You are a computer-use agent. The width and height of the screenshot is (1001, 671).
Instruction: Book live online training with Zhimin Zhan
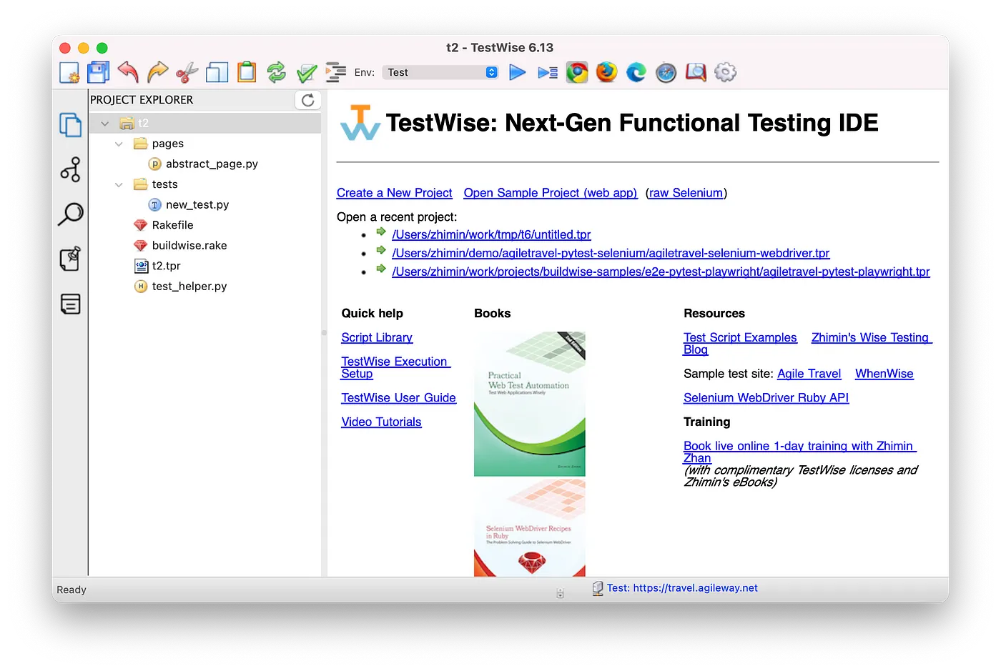(799, 452)
